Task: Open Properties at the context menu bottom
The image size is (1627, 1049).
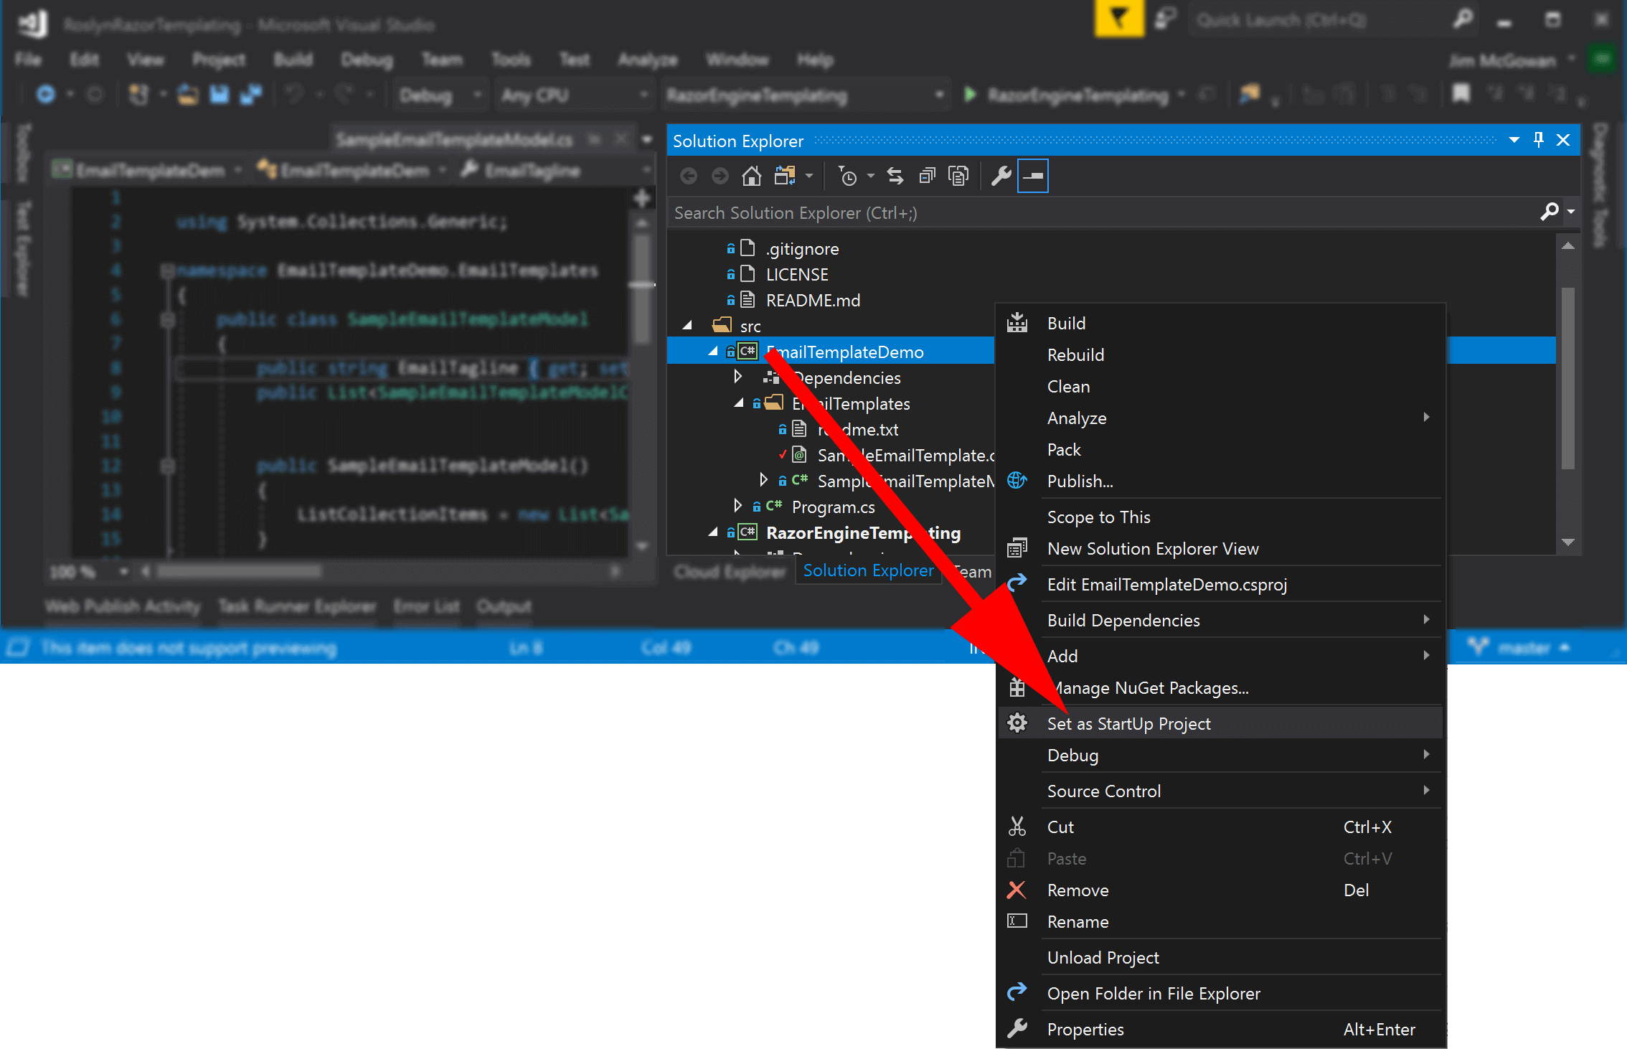Action: (1220, 1030)
